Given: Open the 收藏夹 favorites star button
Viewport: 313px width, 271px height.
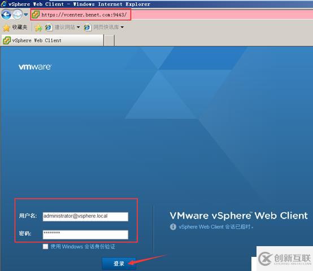Looking at the screenshot, I should tap(15, 27).
